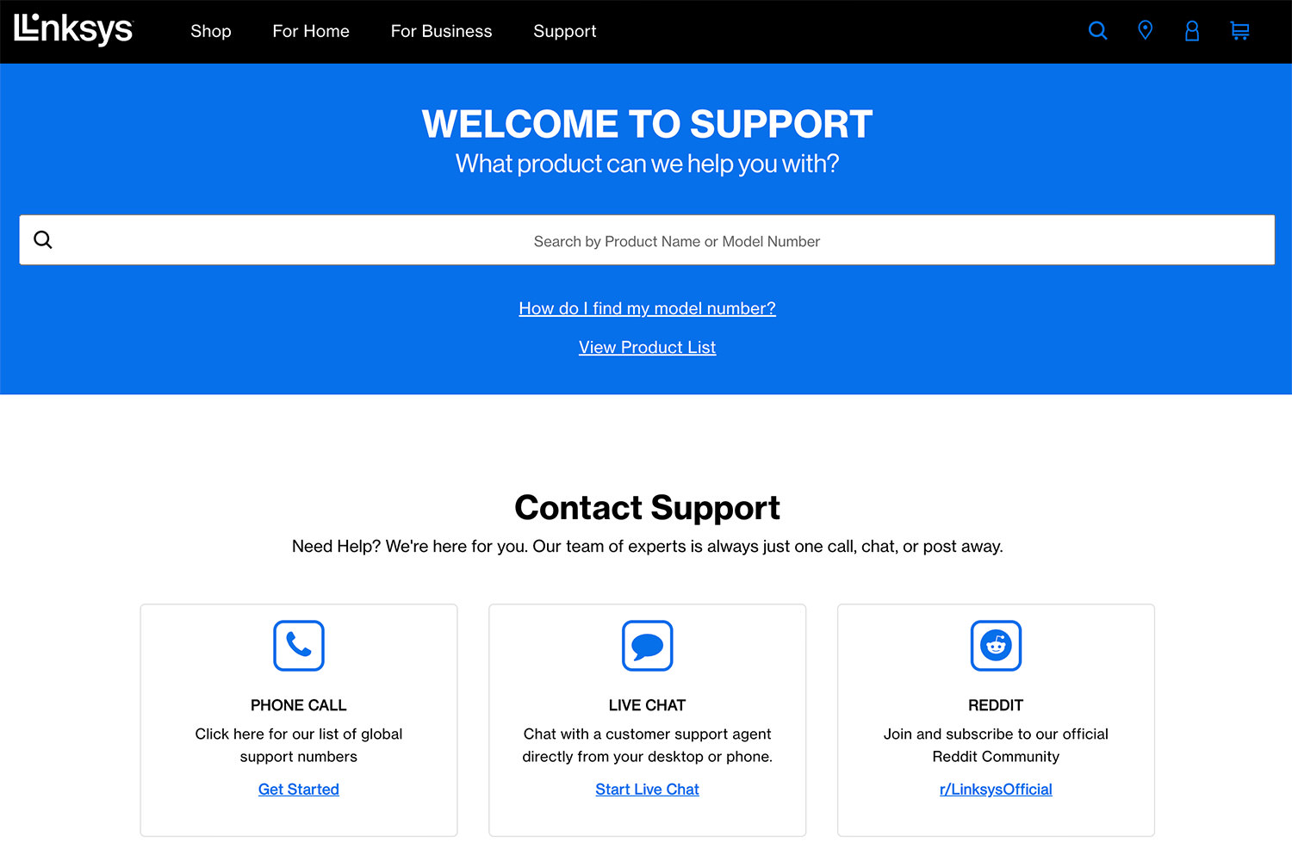The width and height of the screenshot is (1292, 861).
Task: Click 'Join and subscribe to our official' text
Action: 996,734
